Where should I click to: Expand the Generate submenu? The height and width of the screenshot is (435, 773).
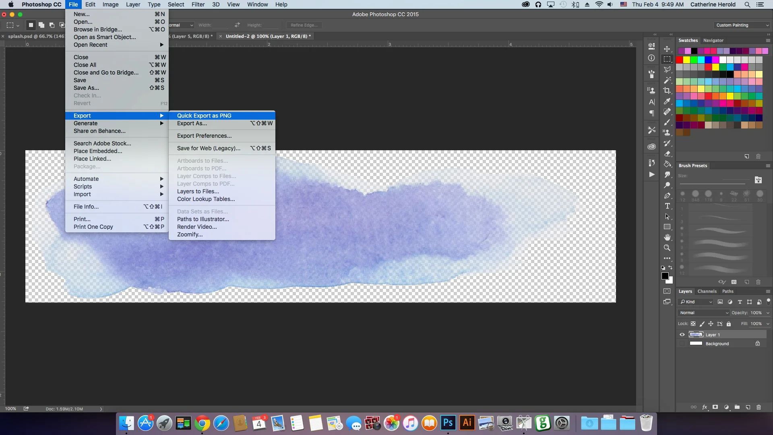pos(117,123)
